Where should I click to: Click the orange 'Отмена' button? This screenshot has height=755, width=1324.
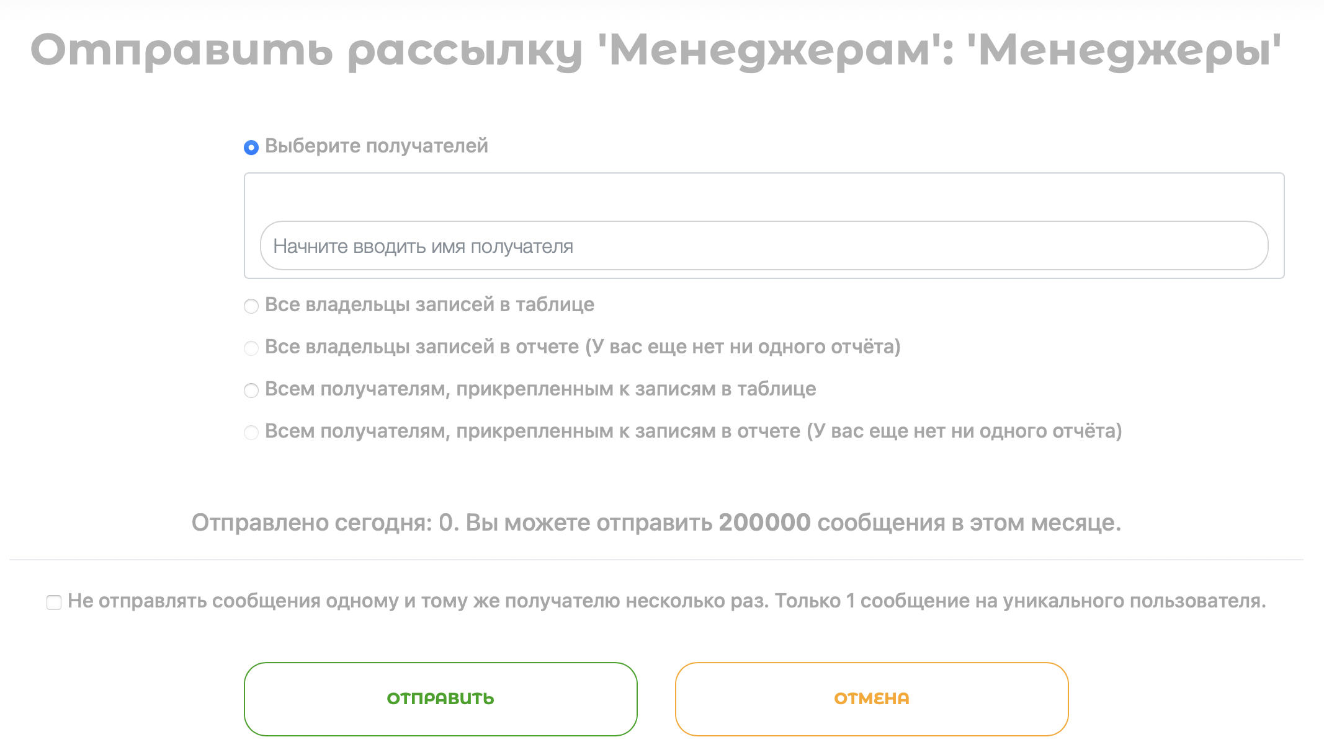click(x=871, y=699)
